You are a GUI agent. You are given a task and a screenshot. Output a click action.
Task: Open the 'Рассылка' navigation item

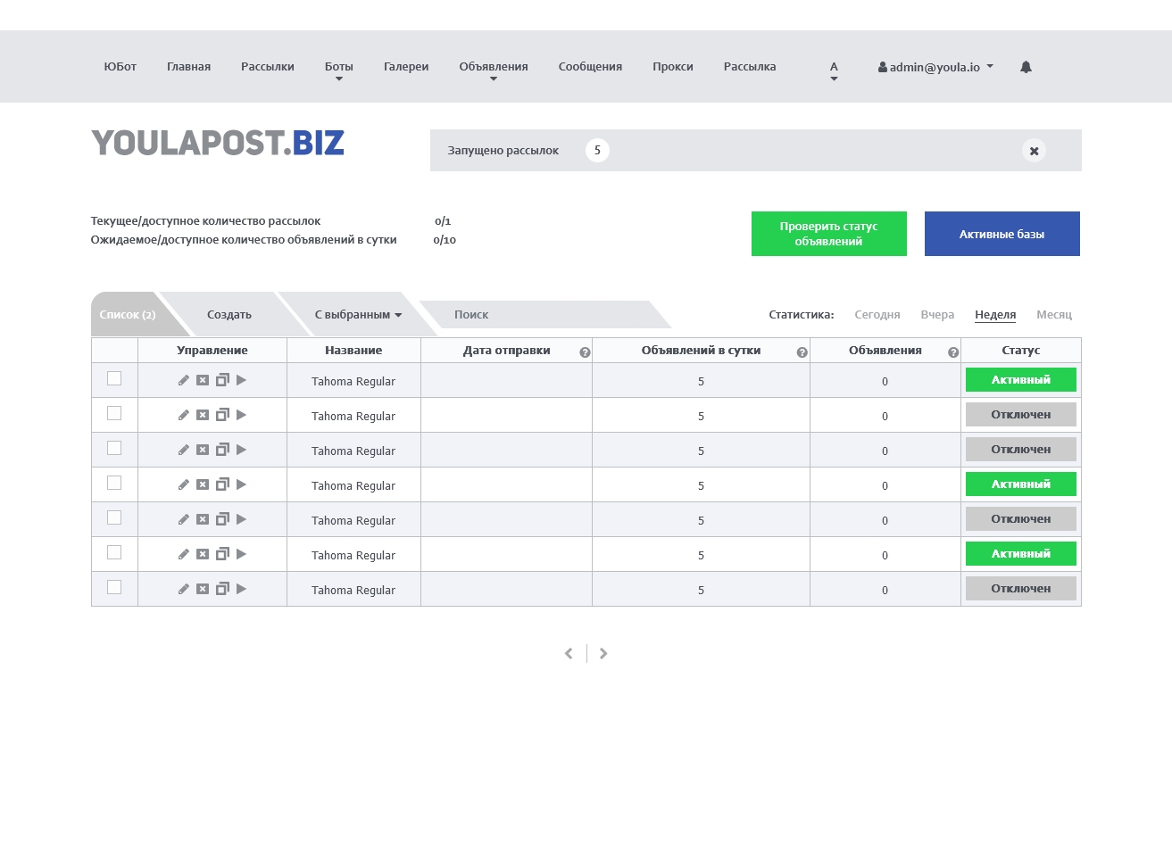pyautogui.click(x=750, y=67)
